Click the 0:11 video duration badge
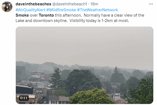Screen dimensions: 157x105 click(x=24, y=98)
